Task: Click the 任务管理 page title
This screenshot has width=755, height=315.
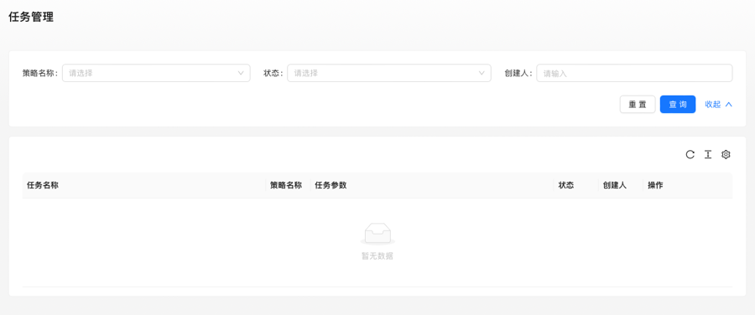Action: (x=31, y=17)
